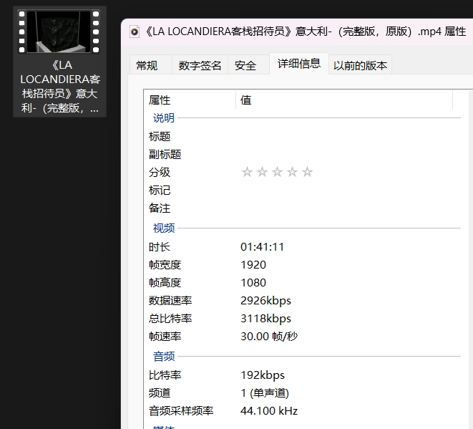The image size is (473, 429).
Task: Collapse the 说明 section header
Action: click(163, 117)
